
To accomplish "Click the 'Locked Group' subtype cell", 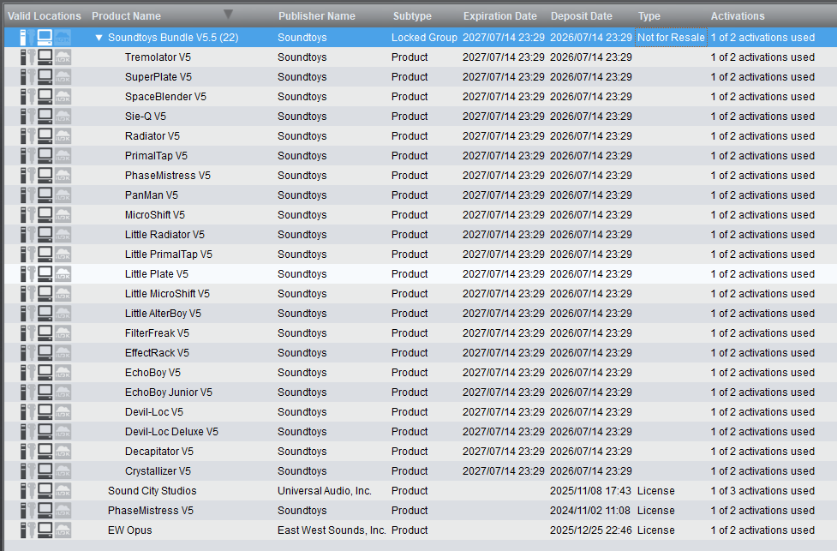I will point(424,38).
